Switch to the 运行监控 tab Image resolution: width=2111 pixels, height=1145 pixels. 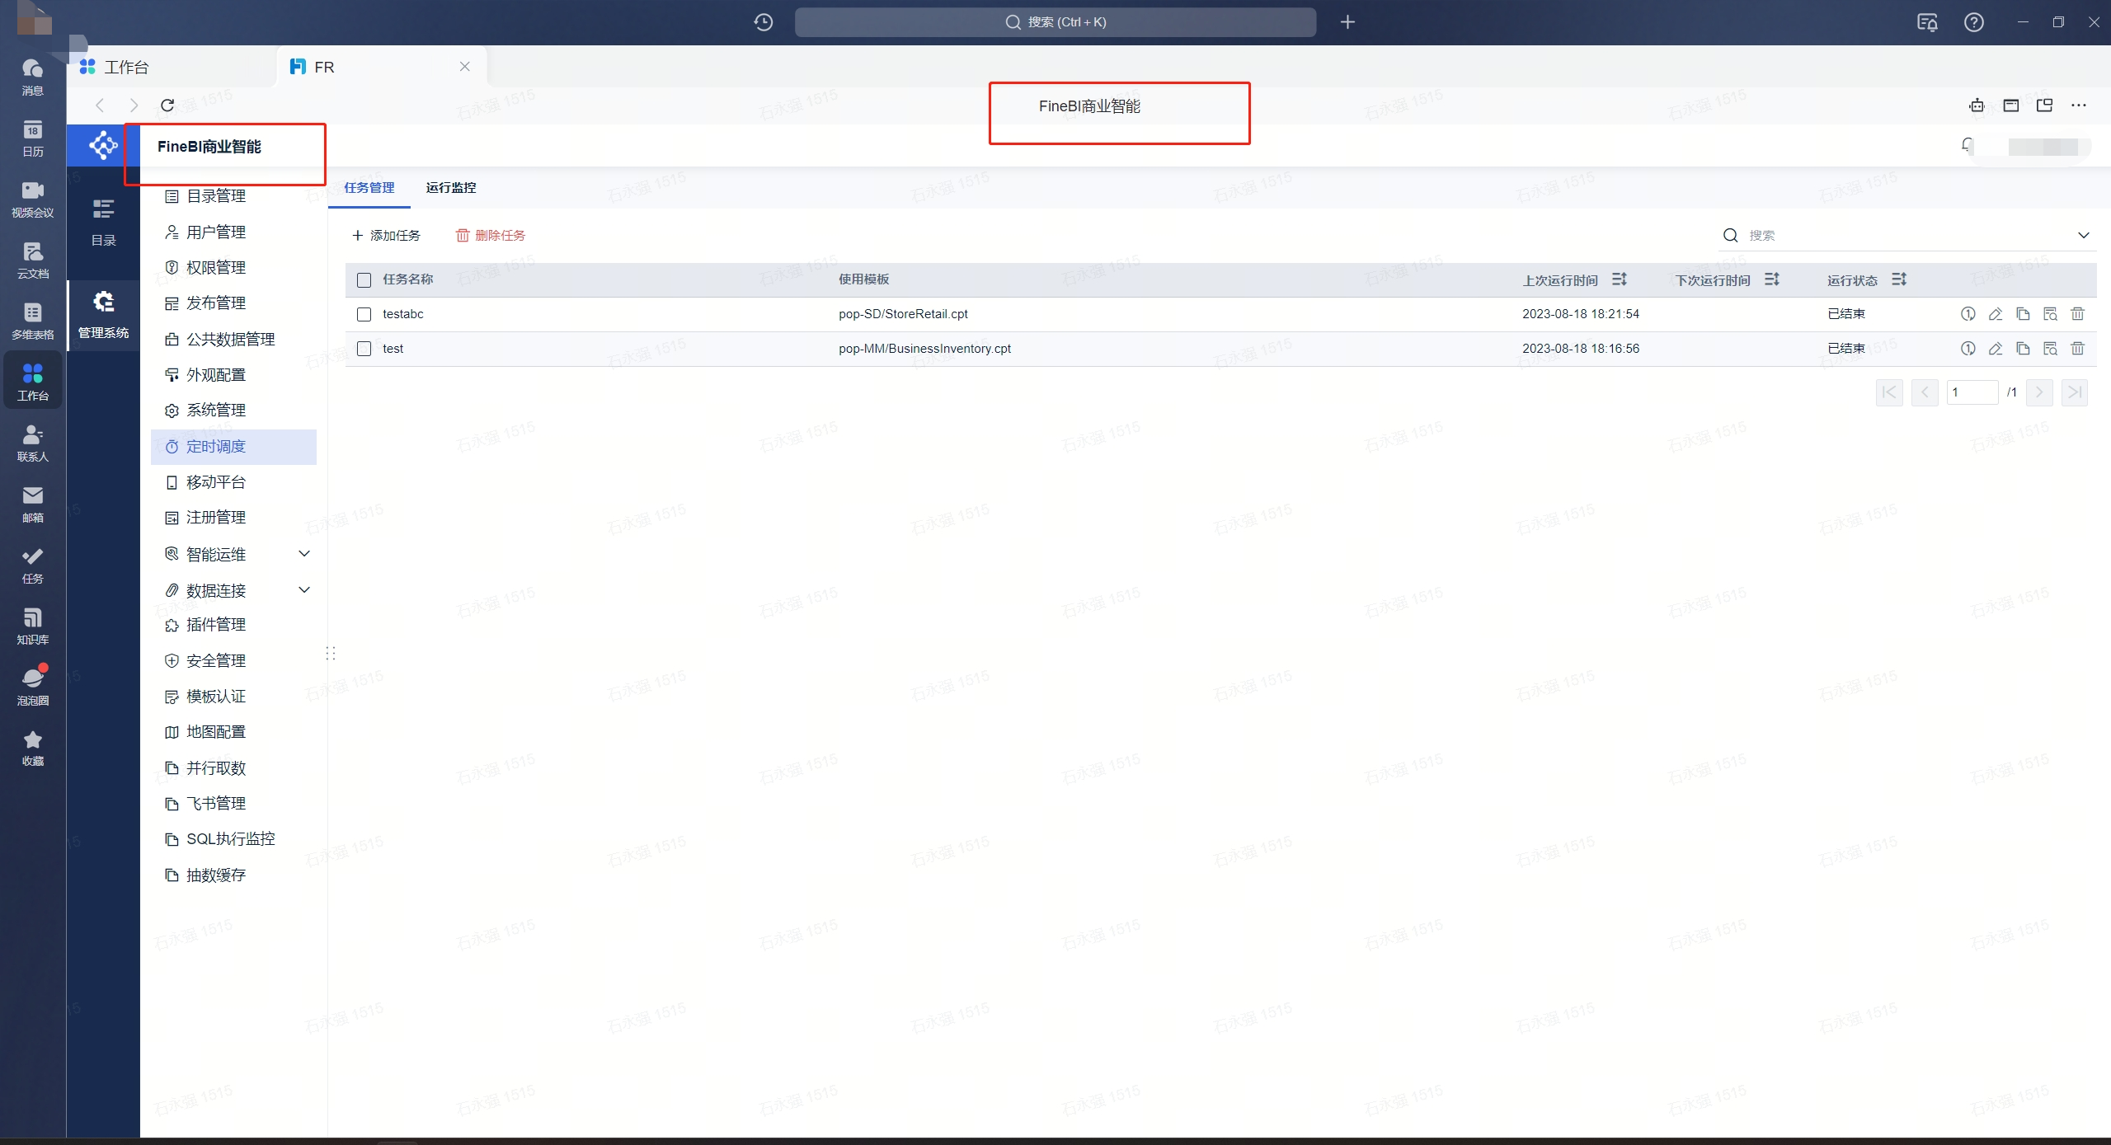coord(451,188)
